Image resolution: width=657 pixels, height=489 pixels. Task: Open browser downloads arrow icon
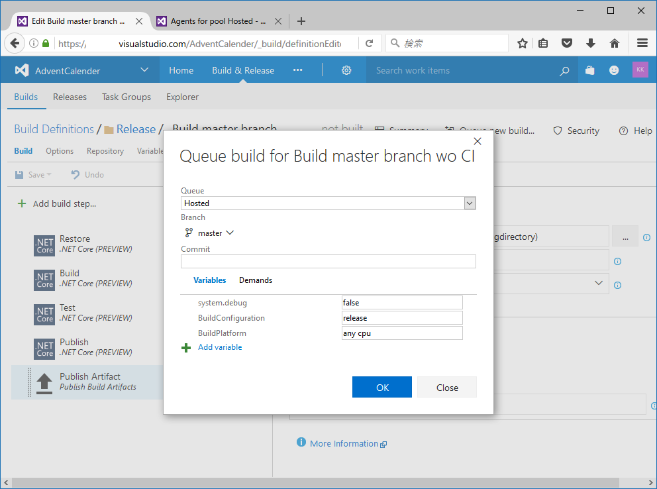click(x=591, y=43)
